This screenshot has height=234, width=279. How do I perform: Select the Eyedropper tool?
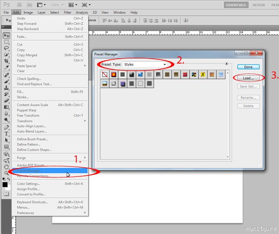[x=6, y=67]
